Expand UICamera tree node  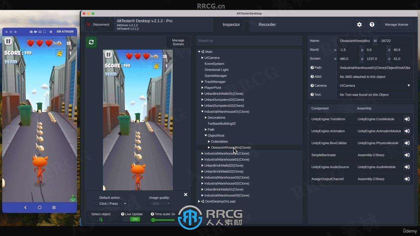click(202, 58)
